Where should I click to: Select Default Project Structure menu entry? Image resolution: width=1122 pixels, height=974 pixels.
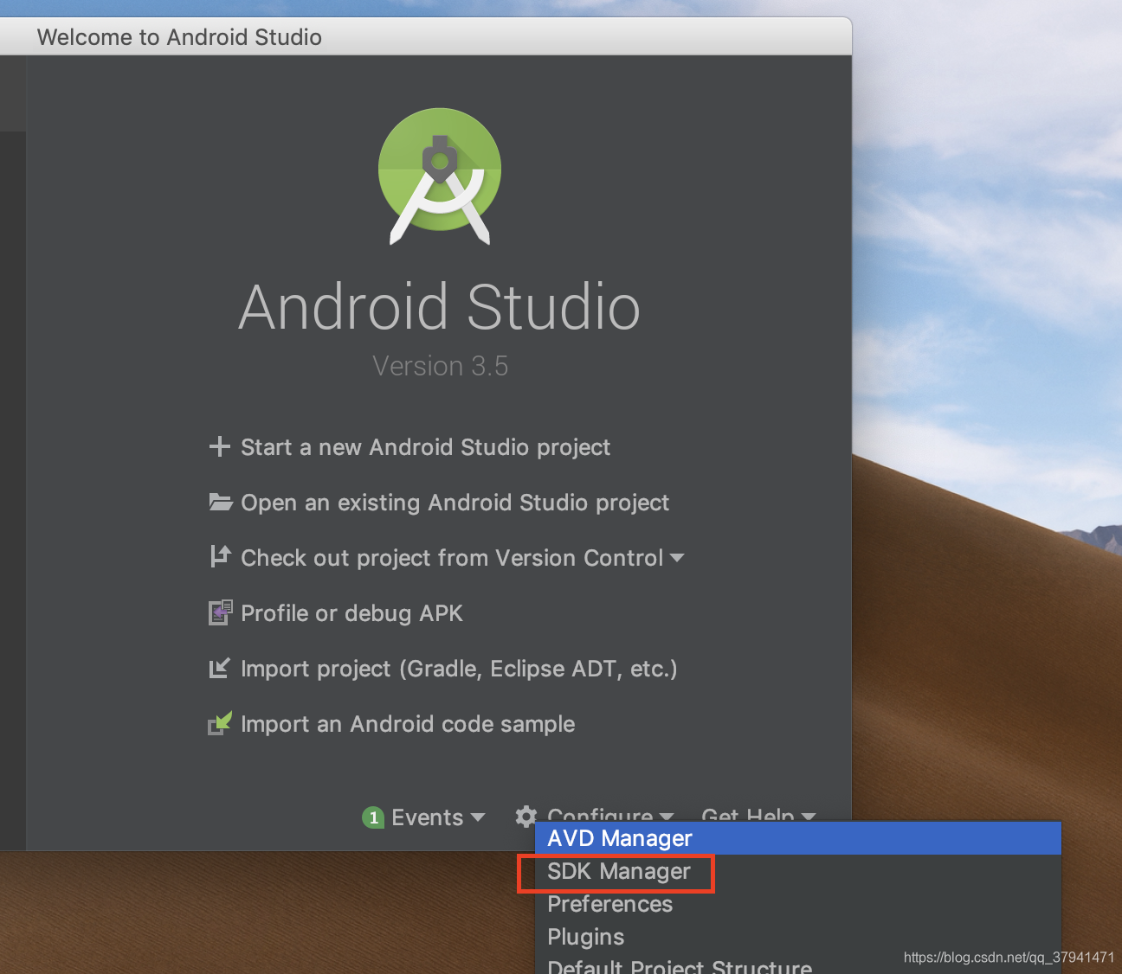(678, 966)
